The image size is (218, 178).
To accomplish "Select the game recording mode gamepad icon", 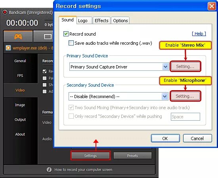I will tap(18, 37).
